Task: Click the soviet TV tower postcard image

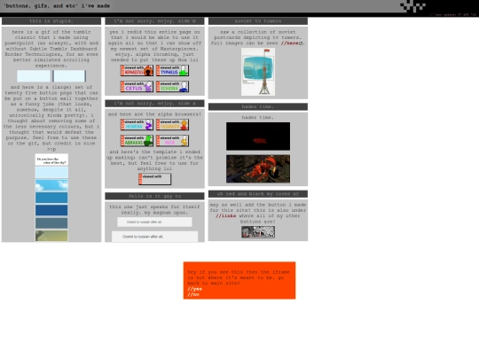Action: coord(258,72)
